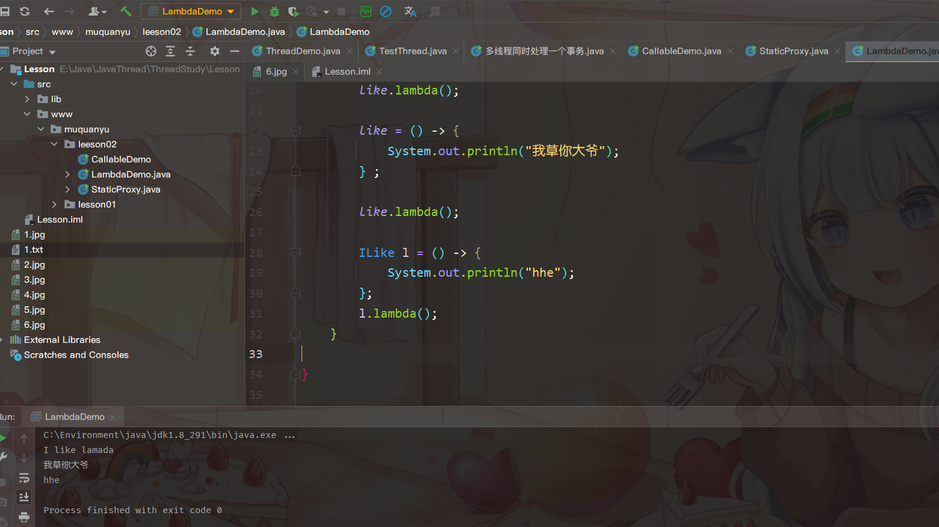Open the LambdaDemo run configuration dropdown
This screenshot has height=527, width=939.
coord(191,11)
